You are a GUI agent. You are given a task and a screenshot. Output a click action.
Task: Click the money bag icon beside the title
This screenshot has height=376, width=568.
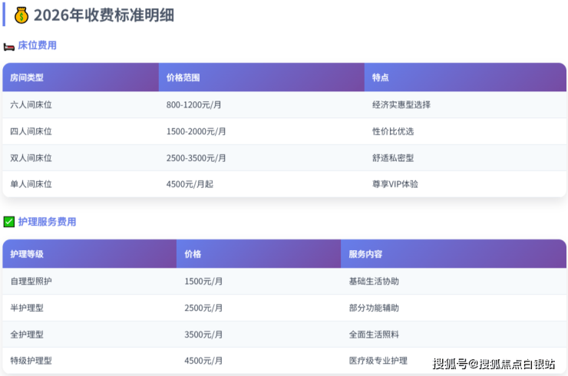pos(21,15)
